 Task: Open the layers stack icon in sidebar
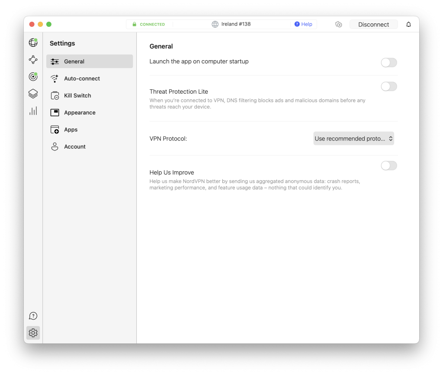pos(33,94)
